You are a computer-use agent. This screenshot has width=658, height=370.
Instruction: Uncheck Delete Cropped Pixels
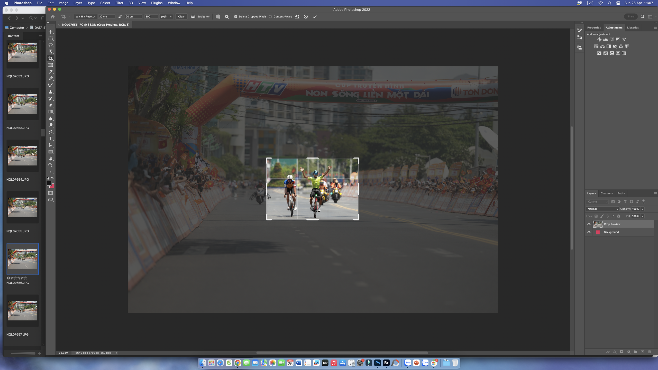tap(236, 16)
